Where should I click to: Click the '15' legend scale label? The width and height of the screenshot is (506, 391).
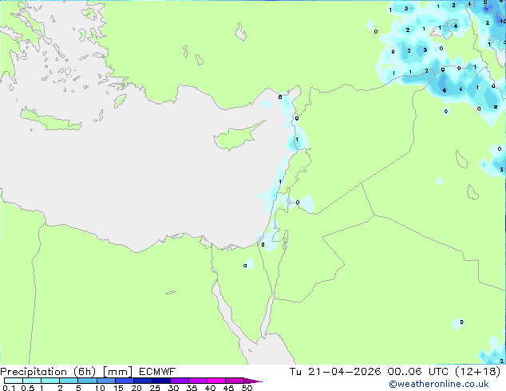[118, 388]
